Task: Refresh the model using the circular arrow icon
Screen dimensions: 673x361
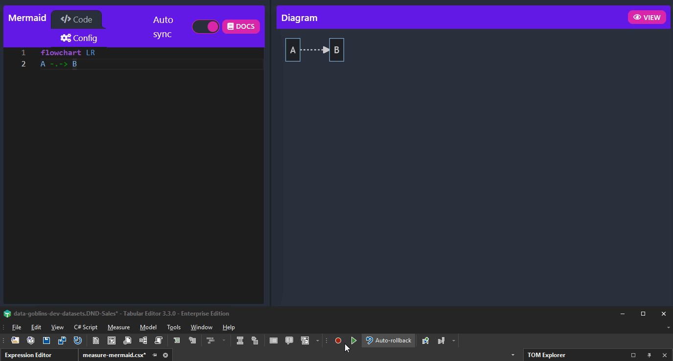Action: [x=78, y=340]
